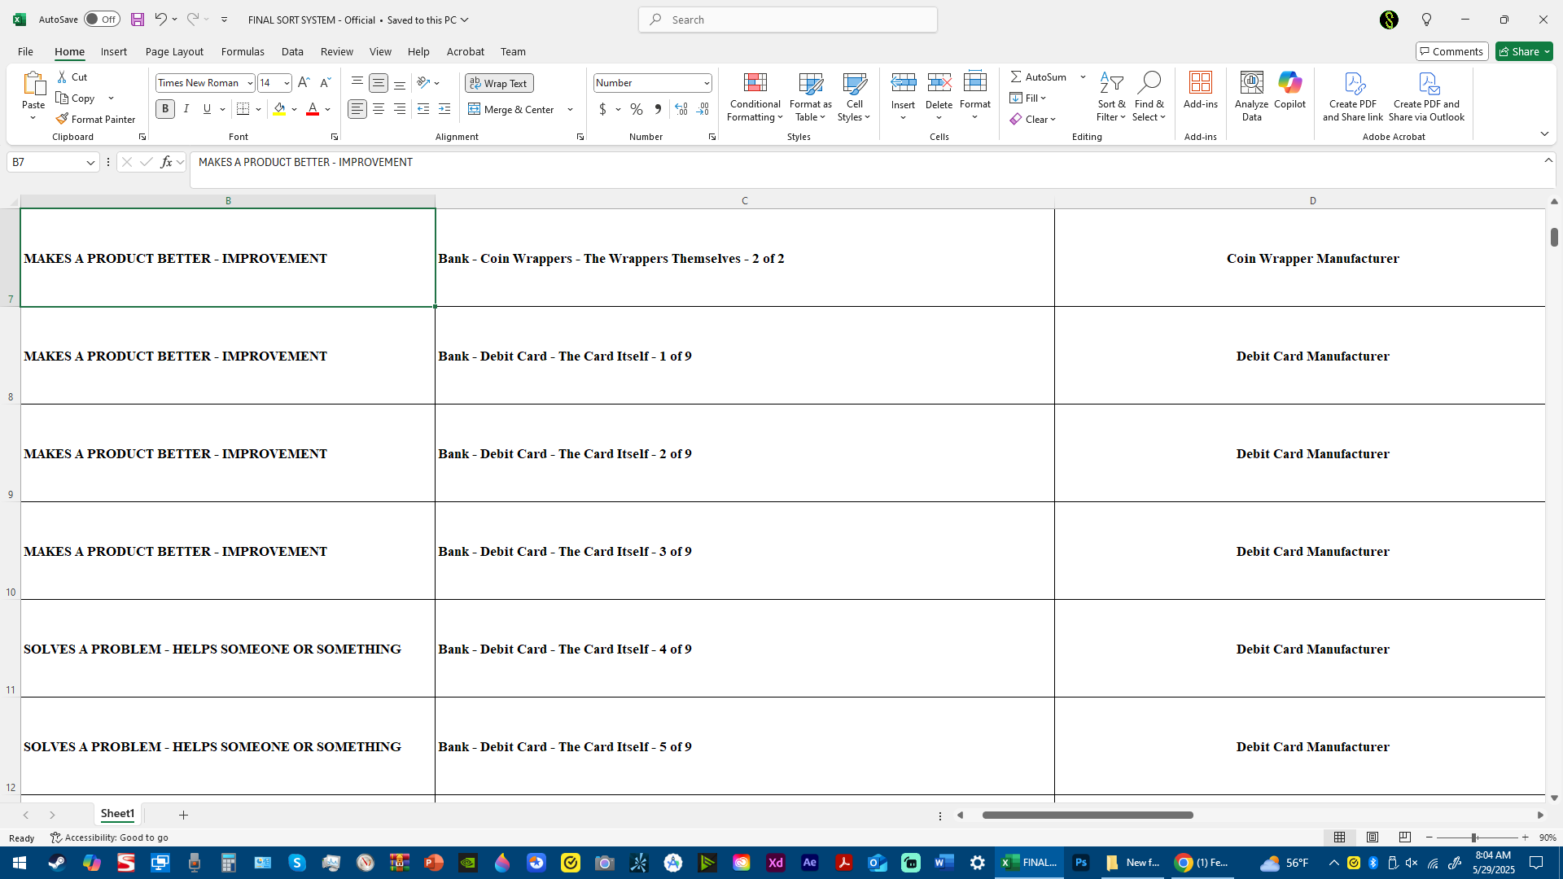Viewport: 1563px width, 879px height.
Task: Click the Increase Indent icon
Action: point(444,109)
